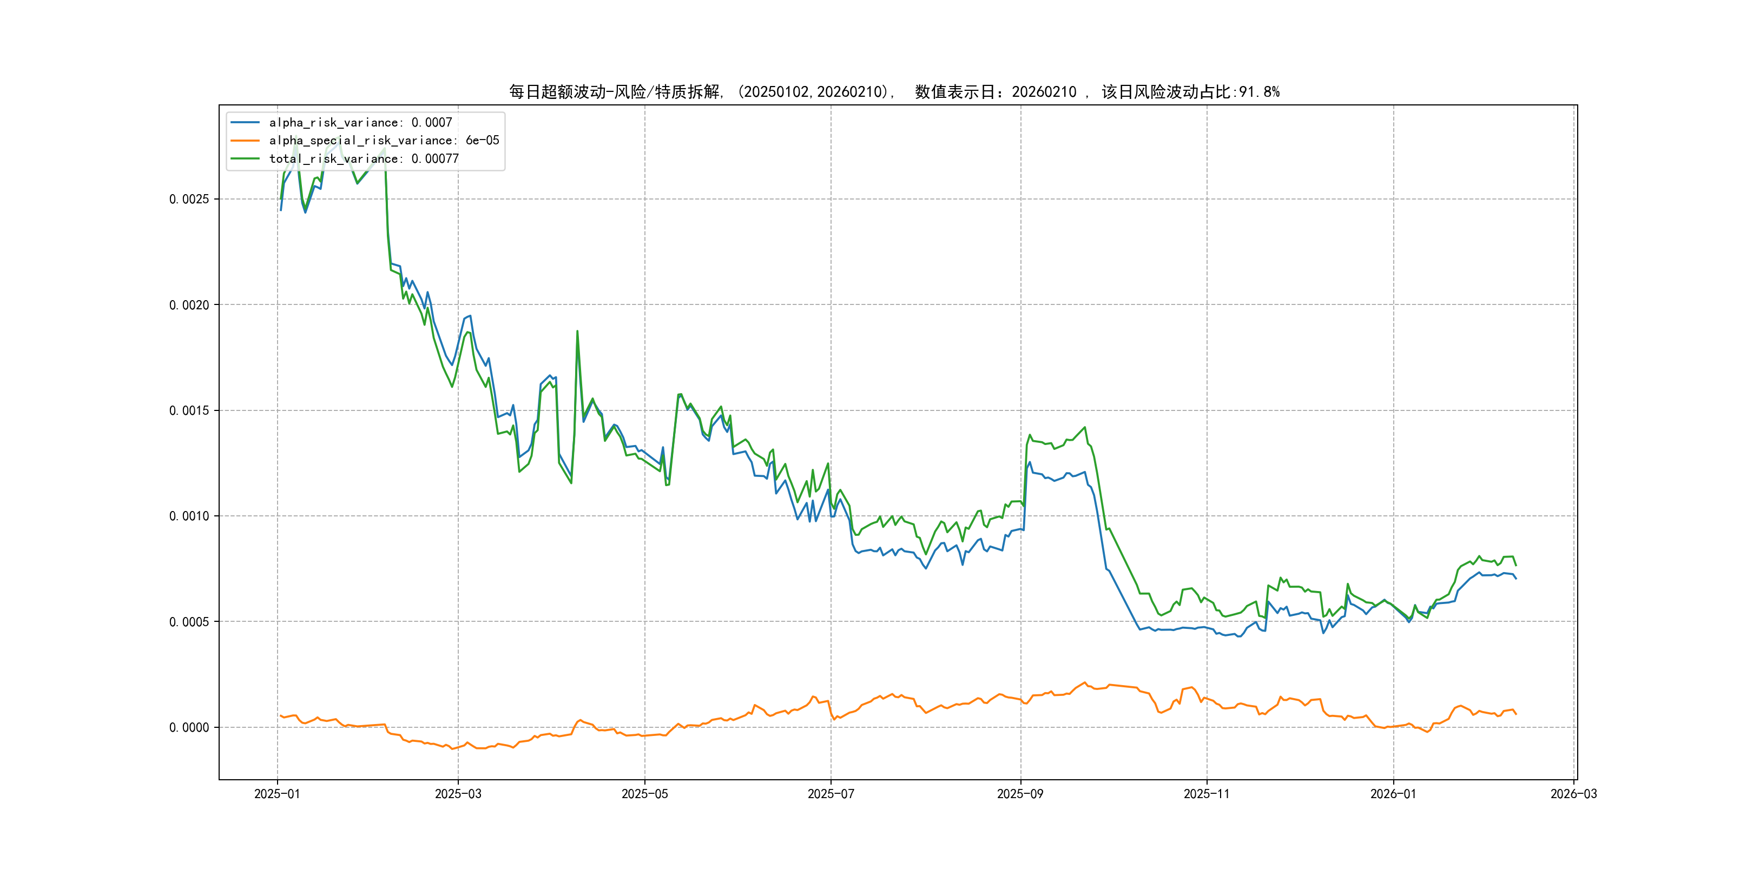Click the 0.0015 y-axis tick label
The image size is (1753, 876).
(189, 410)
